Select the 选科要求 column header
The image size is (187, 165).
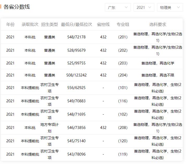(158, 25)
